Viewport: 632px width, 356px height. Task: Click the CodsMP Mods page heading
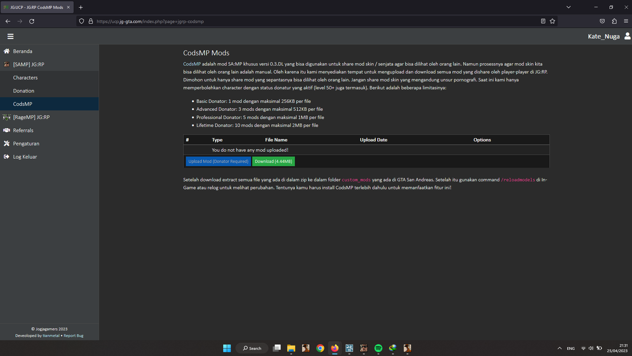pos(206,53)
